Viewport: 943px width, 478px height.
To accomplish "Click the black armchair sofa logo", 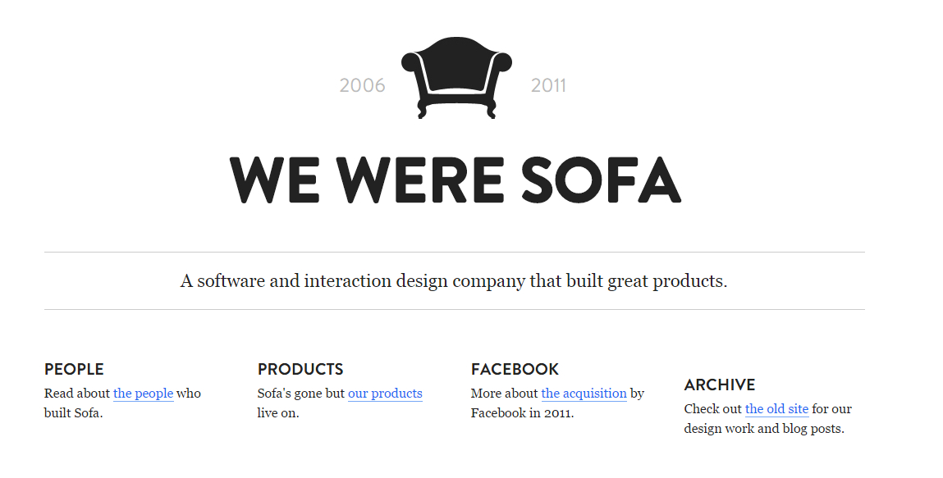I will pyautogui.click(x=456, y=78).
